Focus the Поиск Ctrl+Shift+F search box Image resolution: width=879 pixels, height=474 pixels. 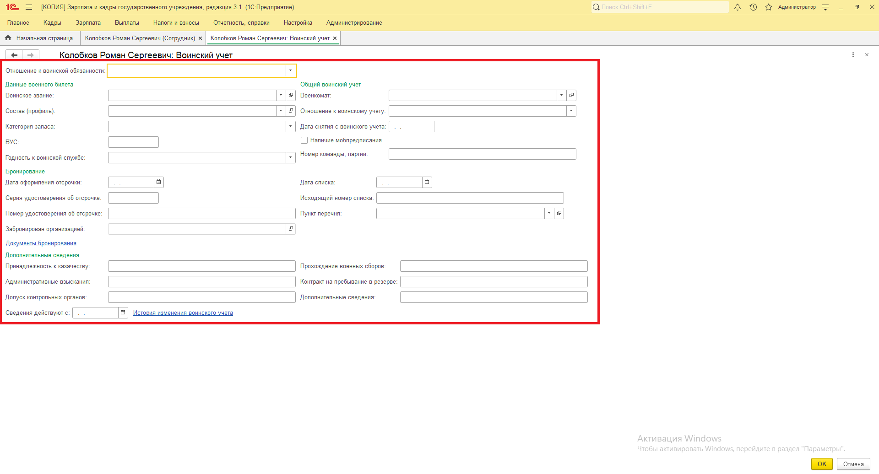click(660, 7)
